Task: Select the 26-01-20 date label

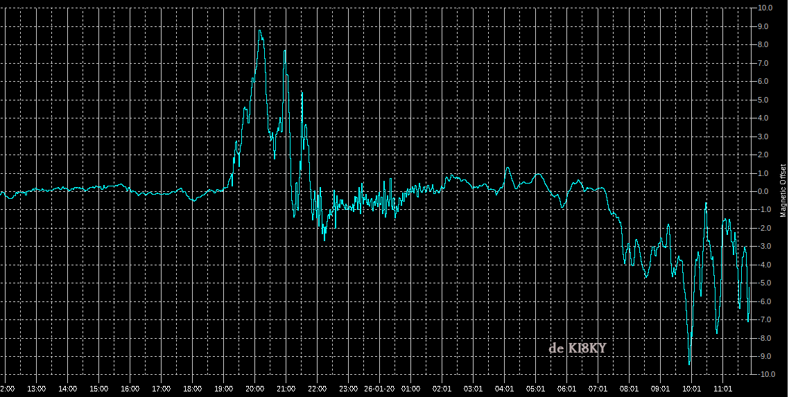Action: pos(379,389)
